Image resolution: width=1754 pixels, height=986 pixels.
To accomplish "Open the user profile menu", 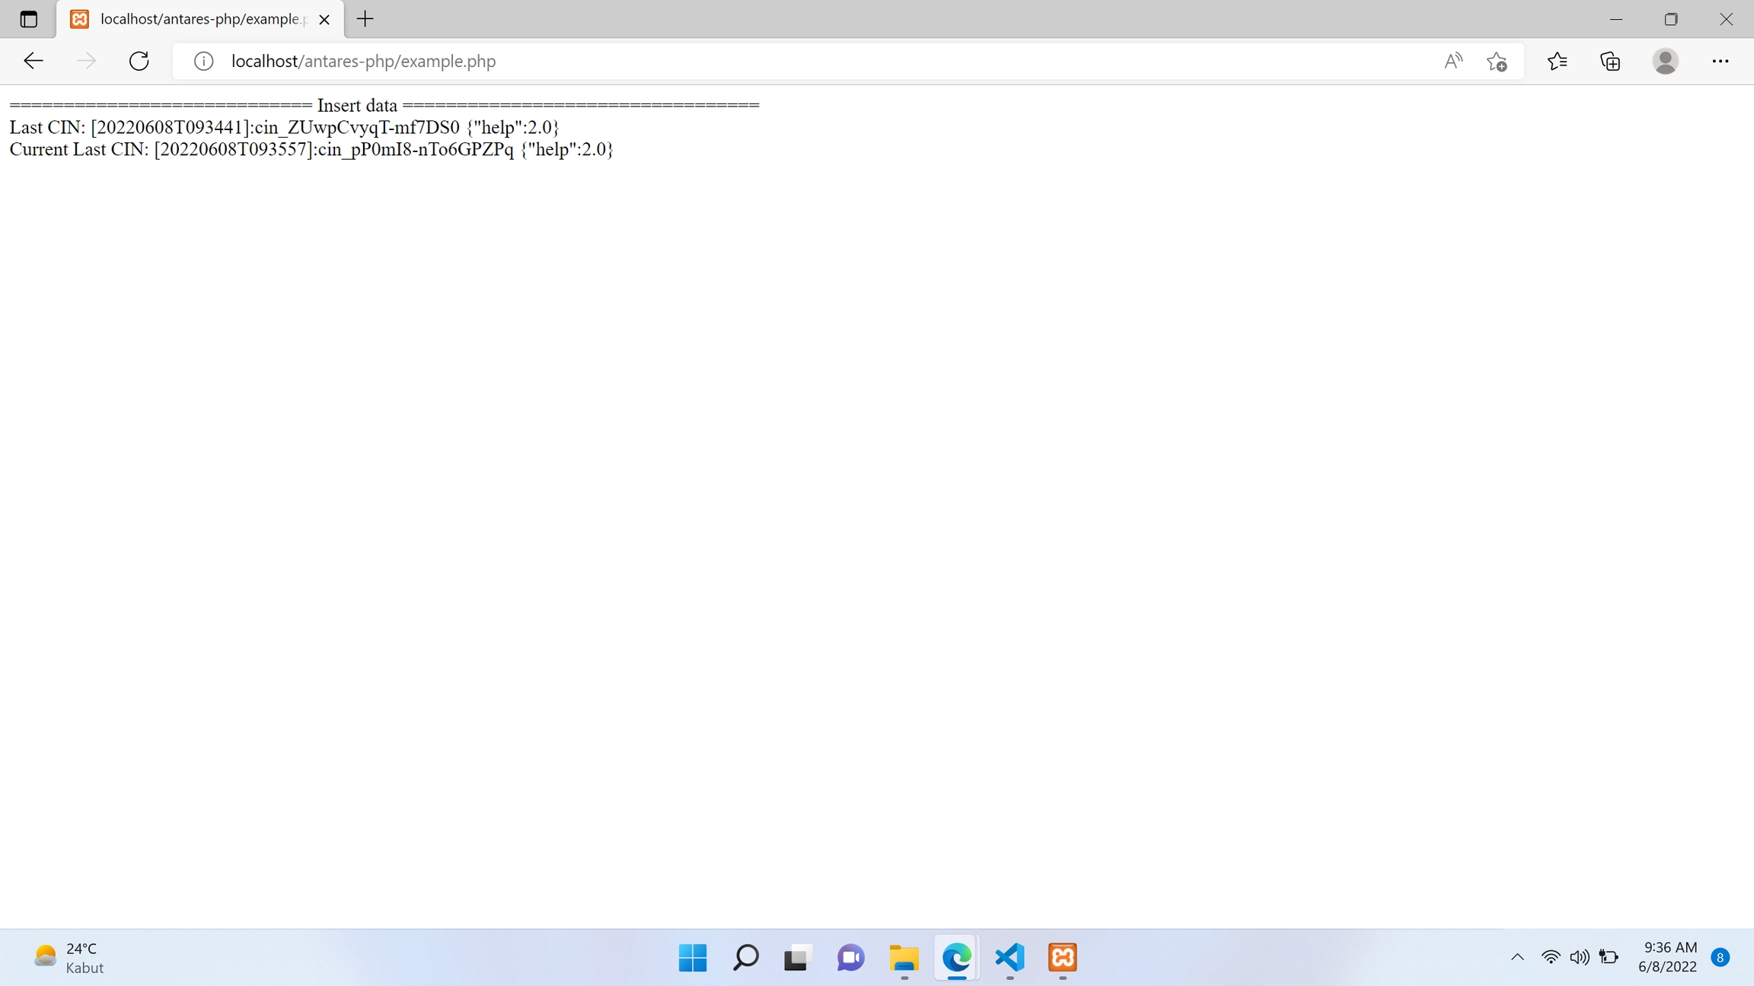I will click(x=1665, y=61).
